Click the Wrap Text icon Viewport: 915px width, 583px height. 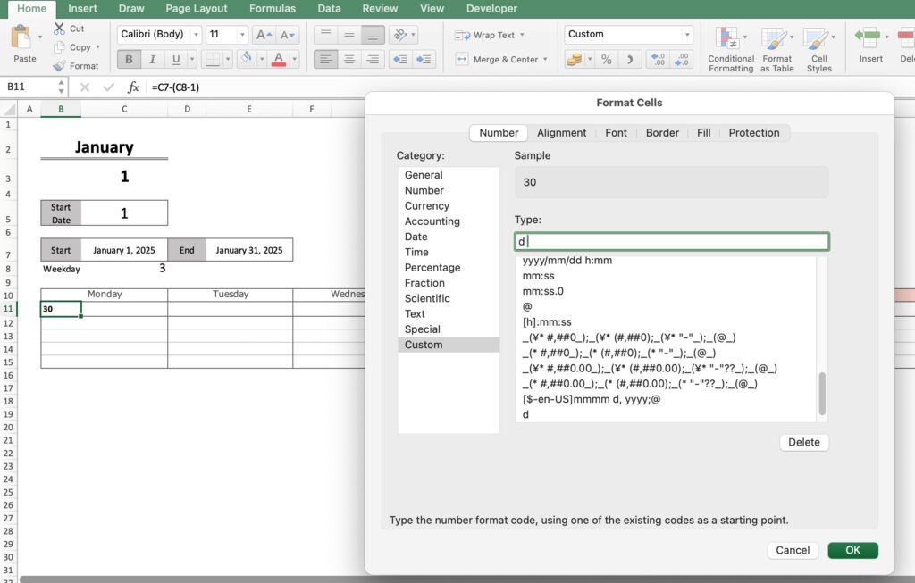462,35
